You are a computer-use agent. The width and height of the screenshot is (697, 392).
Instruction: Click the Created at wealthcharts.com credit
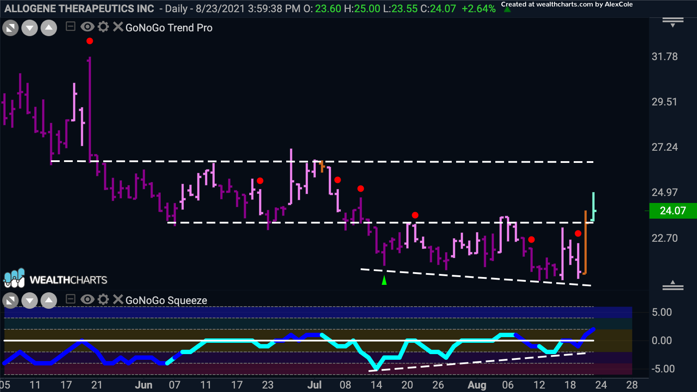[567, 4]
